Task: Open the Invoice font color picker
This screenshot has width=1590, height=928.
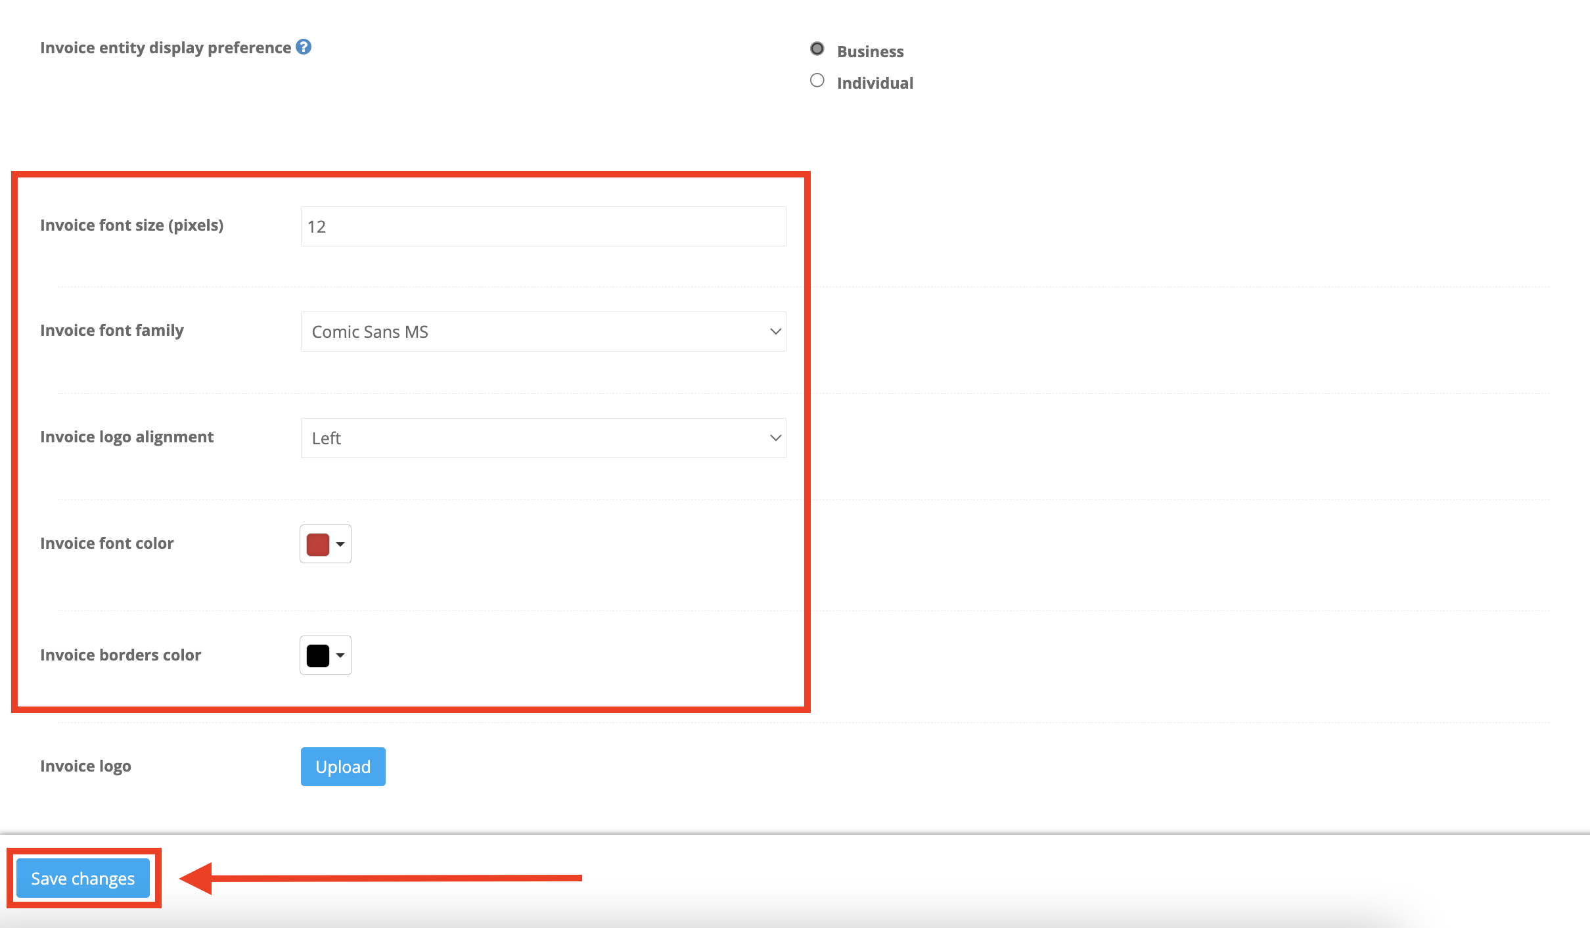Action: pyautogui.click(x=325, y=544)
